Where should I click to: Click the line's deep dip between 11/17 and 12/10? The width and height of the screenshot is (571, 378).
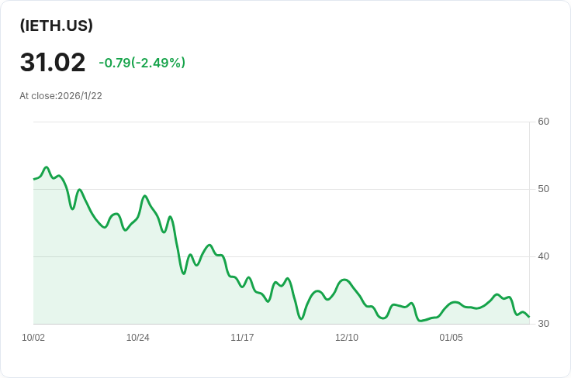point(301,318)
